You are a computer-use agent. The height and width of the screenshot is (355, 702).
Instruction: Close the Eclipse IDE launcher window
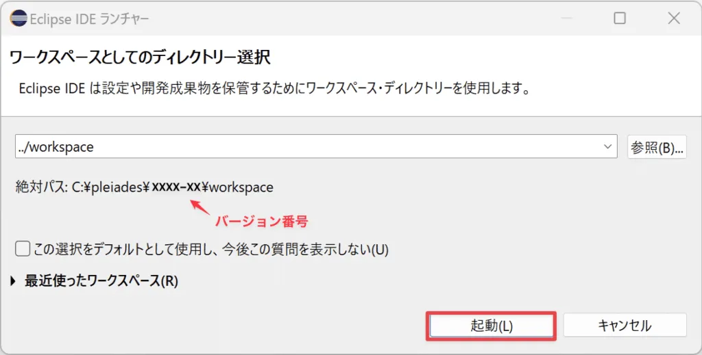(x=674, y=18)
